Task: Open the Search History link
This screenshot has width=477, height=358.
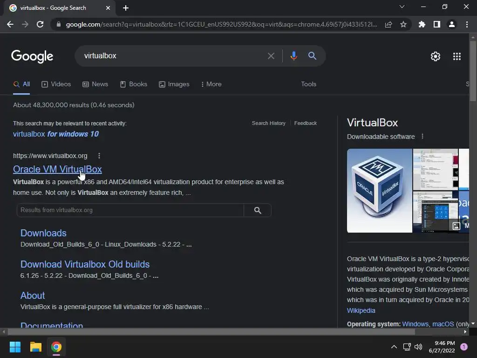Action: click(x=269, y=123)
